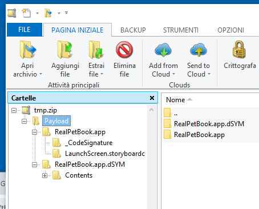Select LaunchScreen.storyboardc in the tree
Screen dimensions: 259x209
(x=105, y=154)
